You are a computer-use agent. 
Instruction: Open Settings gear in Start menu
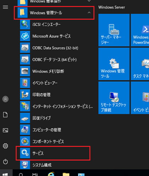[x=6, y=146]
